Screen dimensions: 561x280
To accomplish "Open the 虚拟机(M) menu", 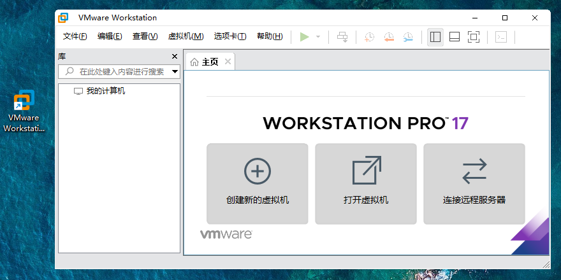I will click(186, 36).
